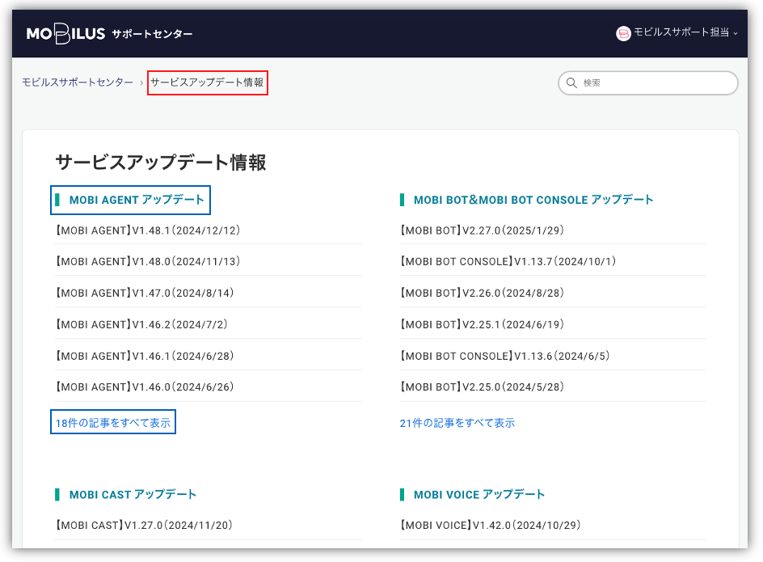Open article MOBI AGENT V1.46.2 (2024/7/2)

141,324
